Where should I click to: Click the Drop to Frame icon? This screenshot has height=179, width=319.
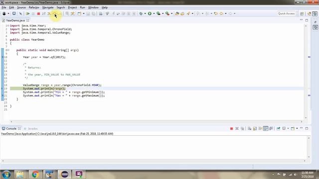click(x=67, y=13)
